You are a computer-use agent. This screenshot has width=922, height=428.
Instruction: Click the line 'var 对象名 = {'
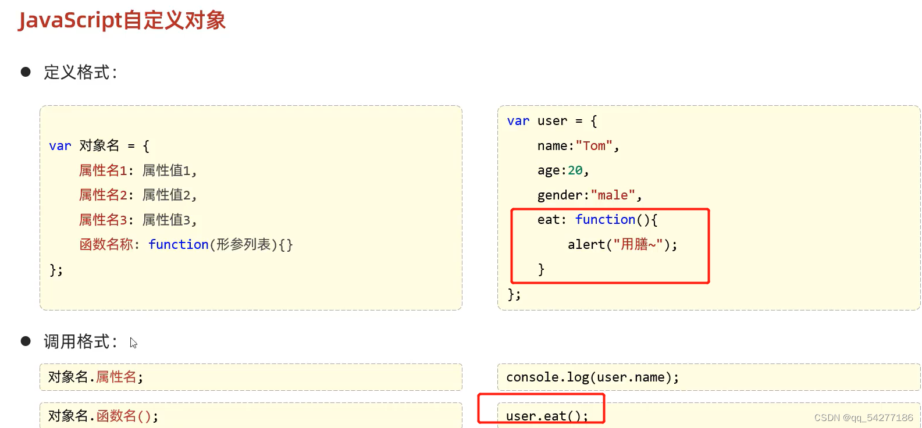(99, 145)
